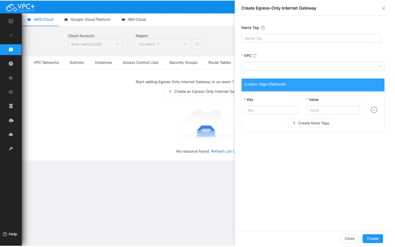This screenshot has height=247, width=395.
Task: Click Create More Tags button
Action: tap(311, 123)
